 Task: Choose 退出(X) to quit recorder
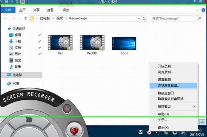(173, 128)
